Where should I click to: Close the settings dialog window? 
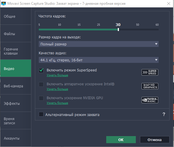(169, 4)
